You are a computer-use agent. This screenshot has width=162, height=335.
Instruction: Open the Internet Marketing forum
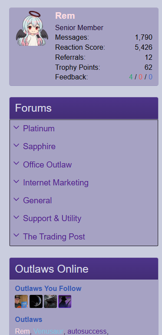tap(56, 183)
